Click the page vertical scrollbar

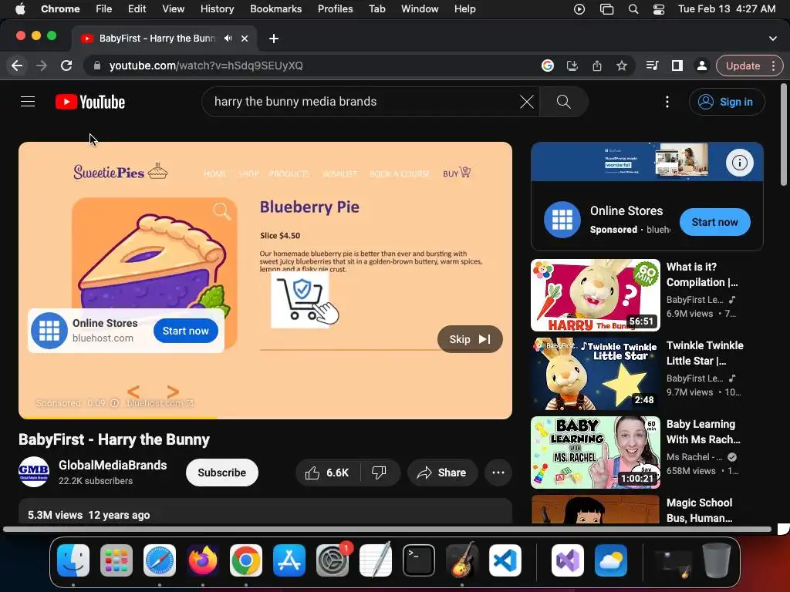[784, 134]
